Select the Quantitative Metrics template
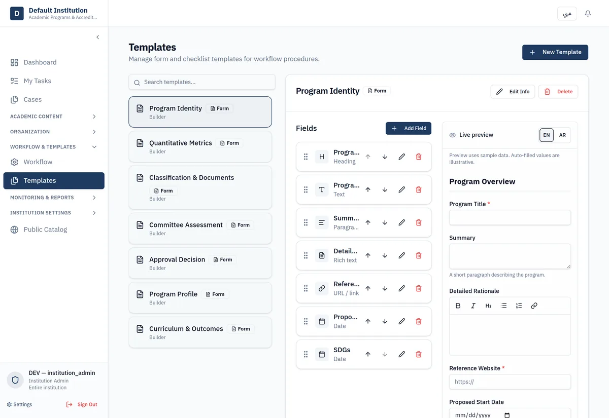Viewport: 609px width, 418px height. click(x=200, y=147)
